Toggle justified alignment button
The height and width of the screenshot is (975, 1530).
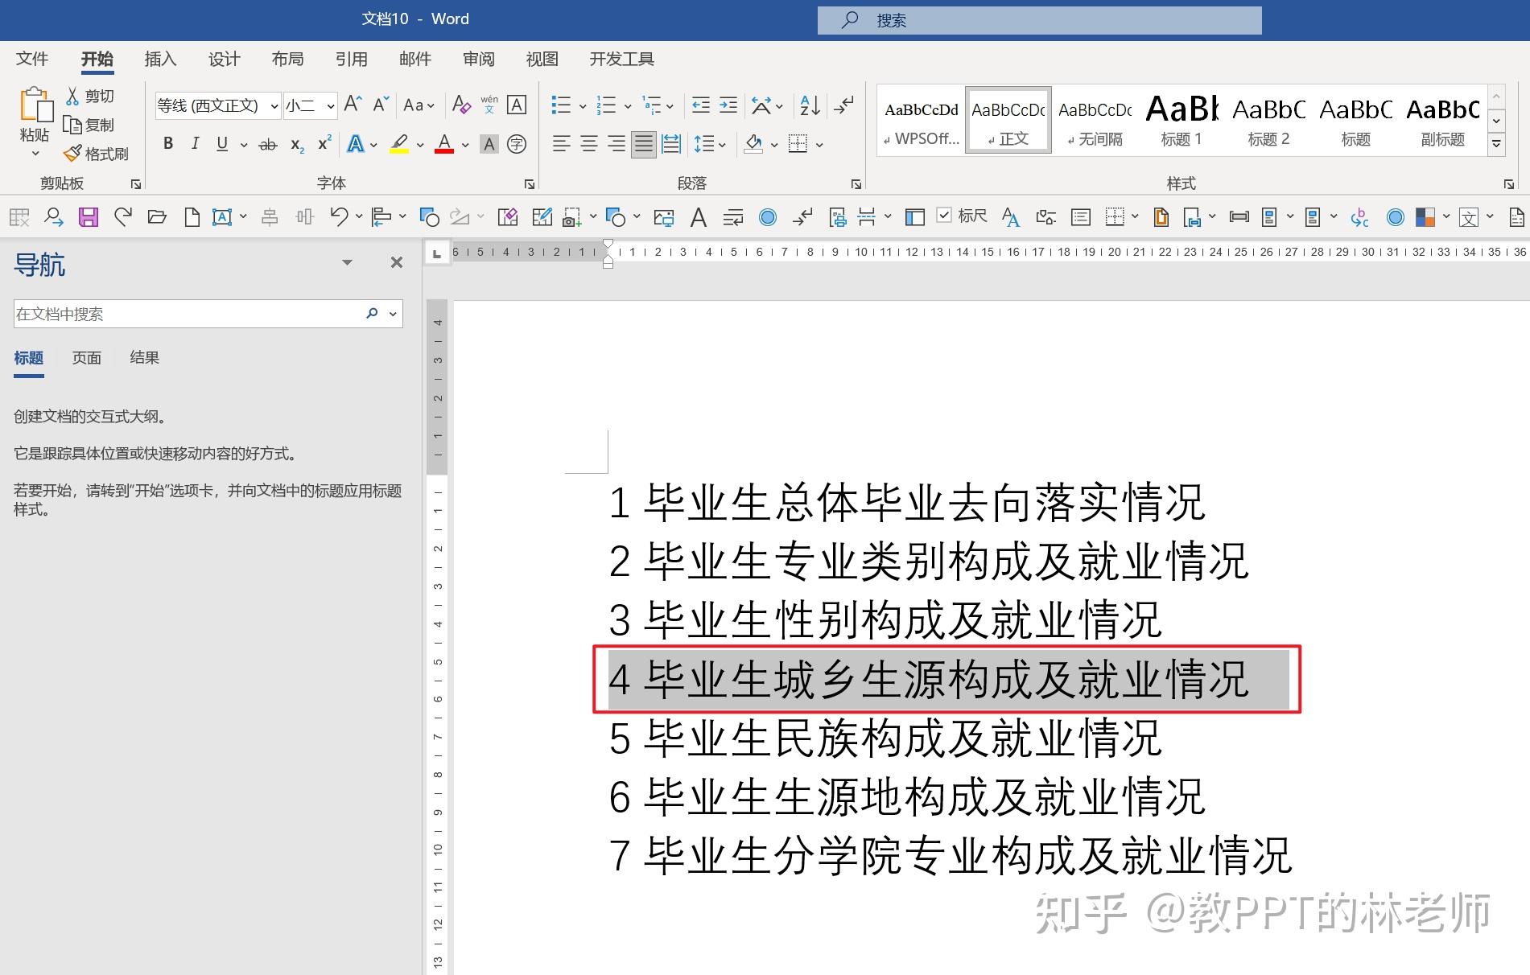coord(643,145)
